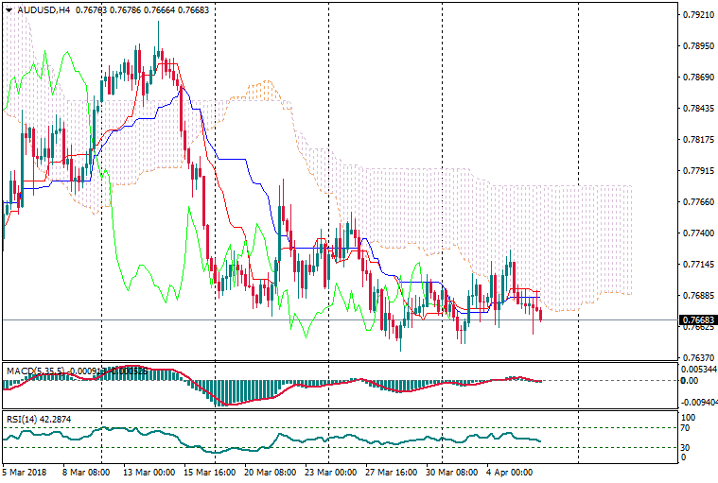Click the 0.78175 price scale value

(x=697, y=140)
